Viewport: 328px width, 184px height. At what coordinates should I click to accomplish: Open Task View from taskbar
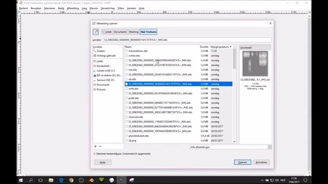click(40, 180)
